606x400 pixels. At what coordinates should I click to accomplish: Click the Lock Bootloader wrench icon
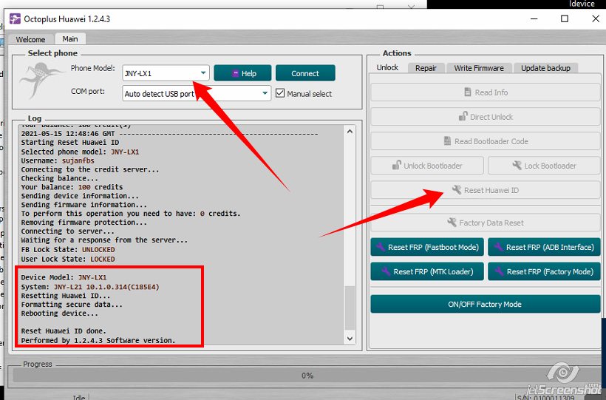pyautogui.click(x=517, y=165)
